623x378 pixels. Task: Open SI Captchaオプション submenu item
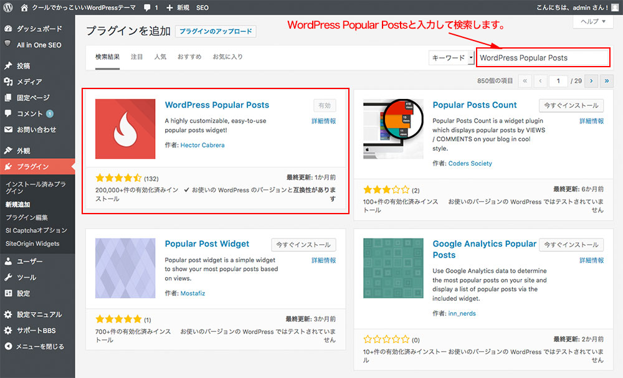(36, 230)
